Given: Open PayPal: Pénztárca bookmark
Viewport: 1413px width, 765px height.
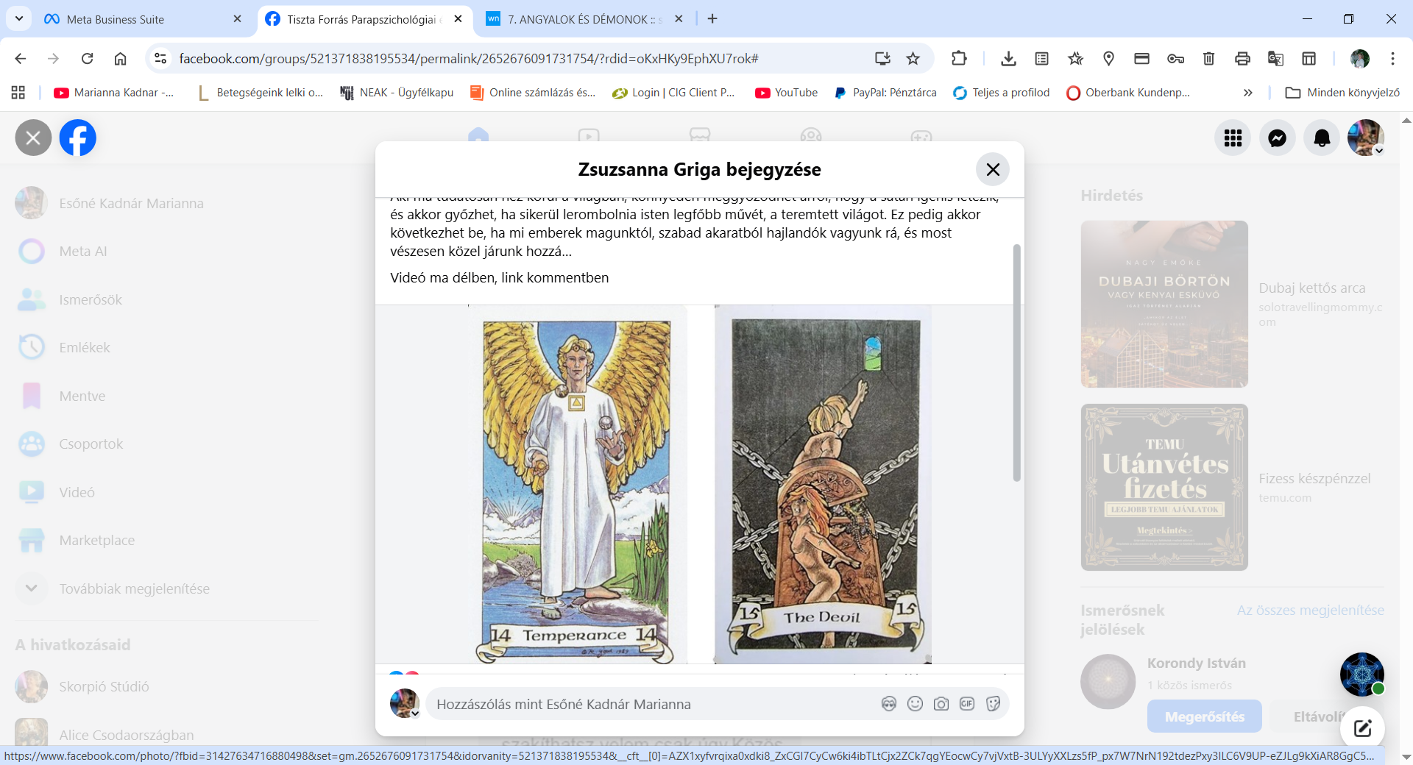Looking at the screenshot, I should pyautogui.click(x=885, y=92).
